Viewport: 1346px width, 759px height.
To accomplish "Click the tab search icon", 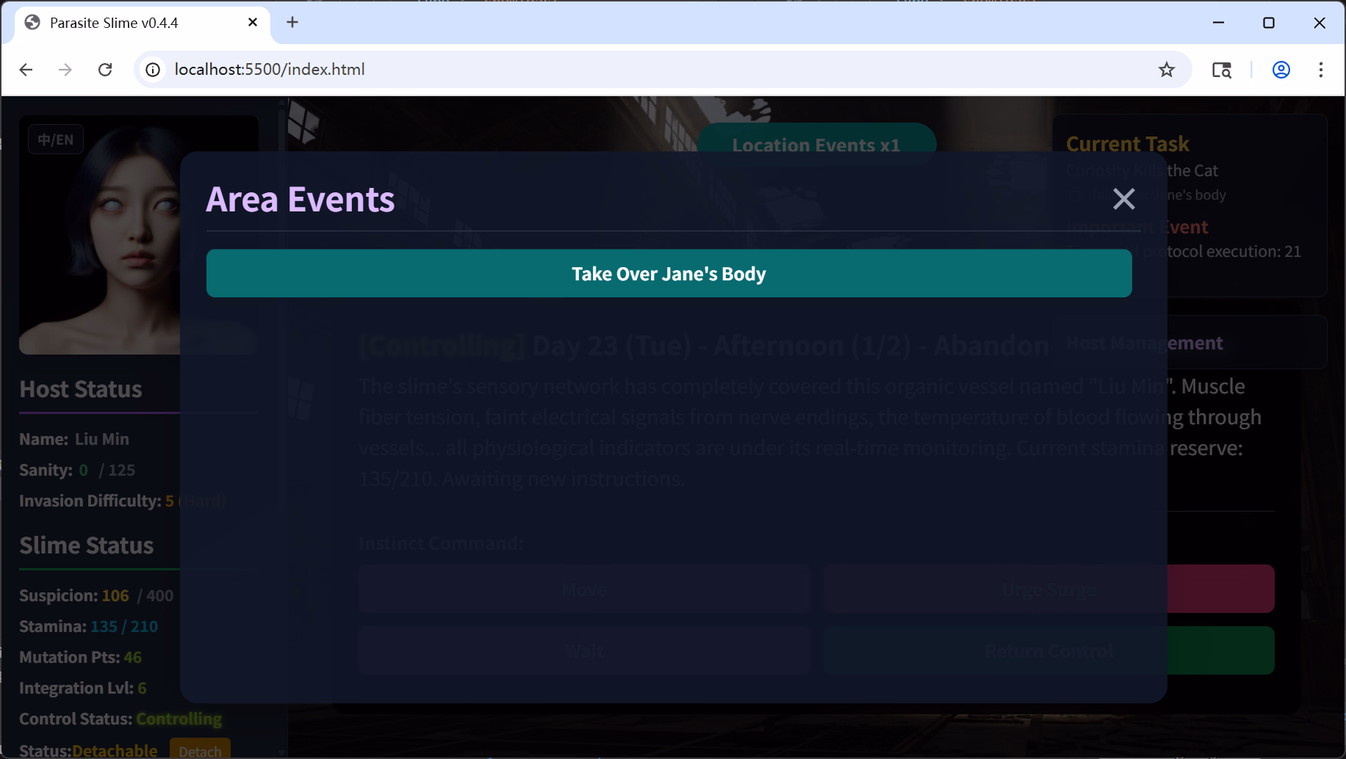I will [x=1222, y=70].
